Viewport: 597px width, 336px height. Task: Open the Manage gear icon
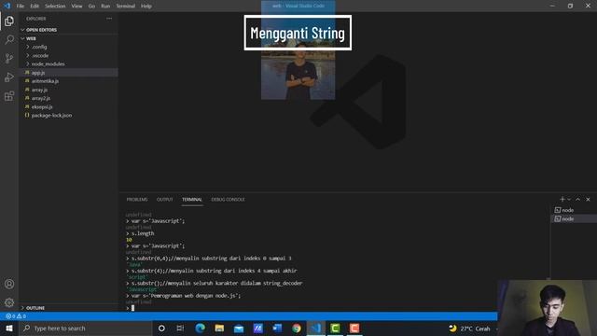tap(9, 302)
